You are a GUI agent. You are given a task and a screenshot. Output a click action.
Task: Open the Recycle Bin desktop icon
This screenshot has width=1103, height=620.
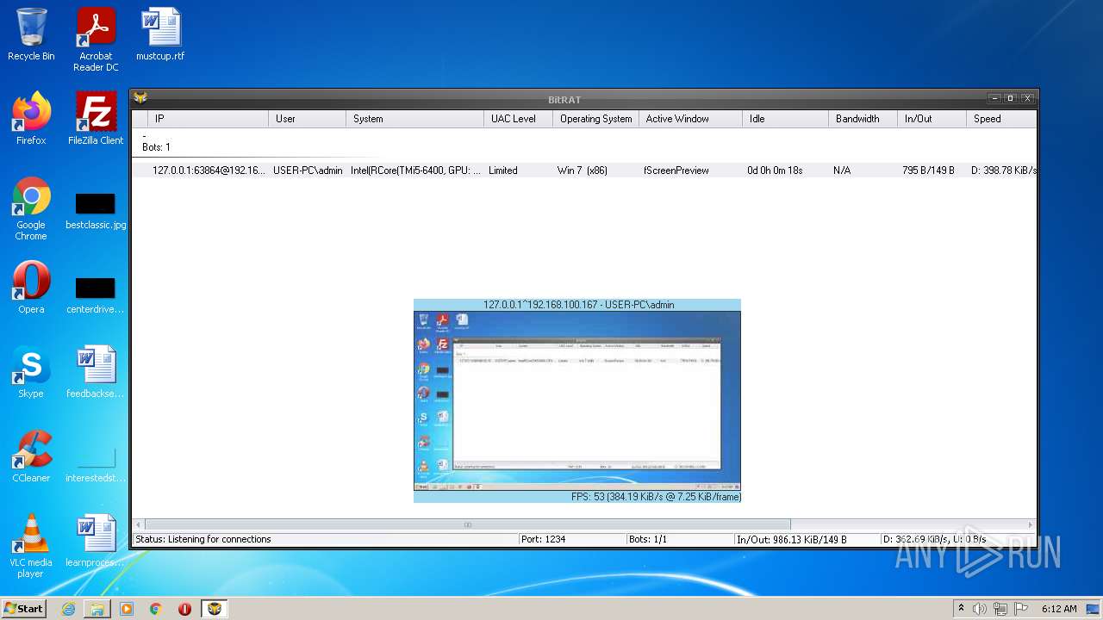pos(31,34)
